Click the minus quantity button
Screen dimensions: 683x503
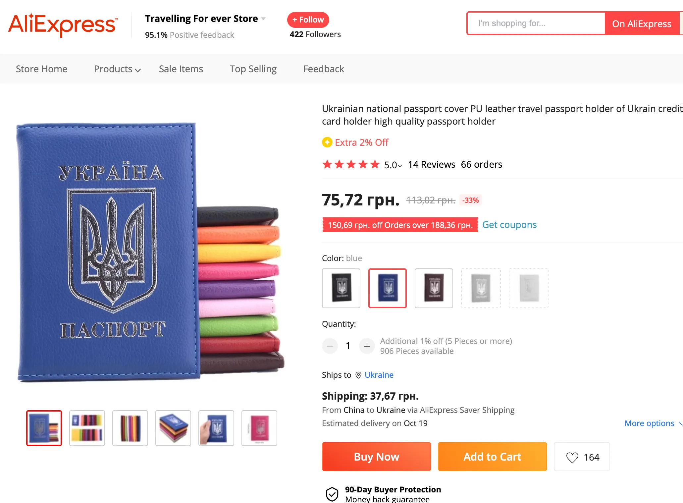[x=330, y=346]
